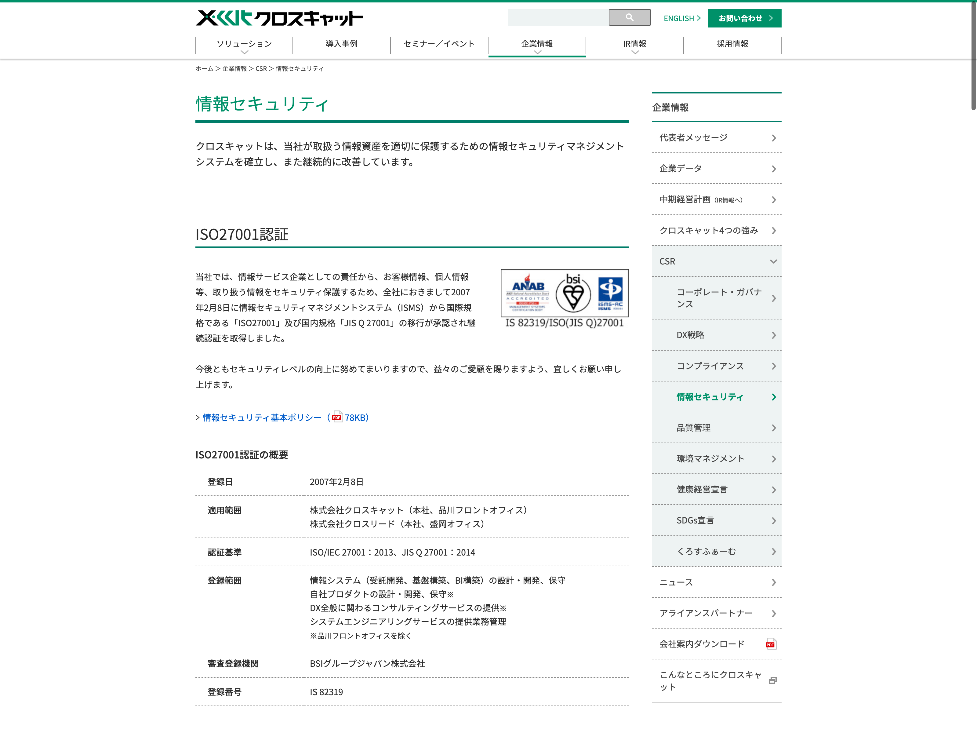
Task: Click the chevron next to 代表者メッセージ
Action: [x=773, y=138]
